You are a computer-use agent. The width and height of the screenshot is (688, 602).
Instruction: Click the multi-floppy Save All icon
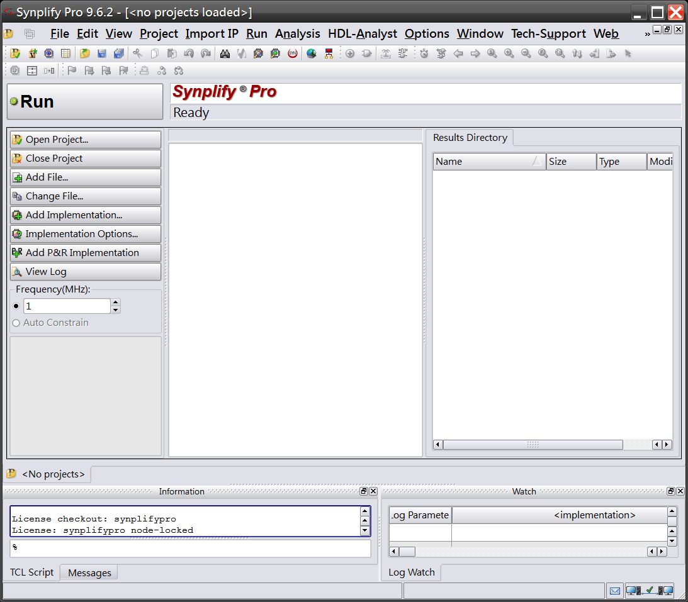pos(119,54)
